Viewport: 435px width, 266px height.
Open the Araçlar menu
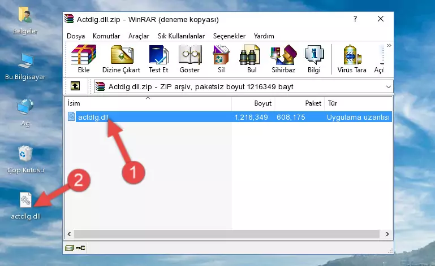point(139,36)
